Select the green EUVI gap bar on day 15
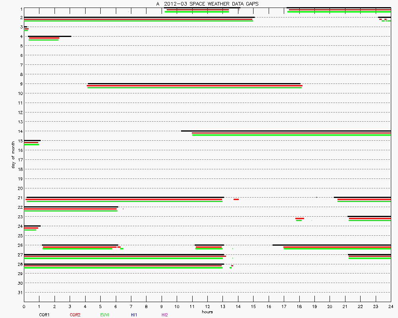 pyautogui.click(x=31, y=144)
